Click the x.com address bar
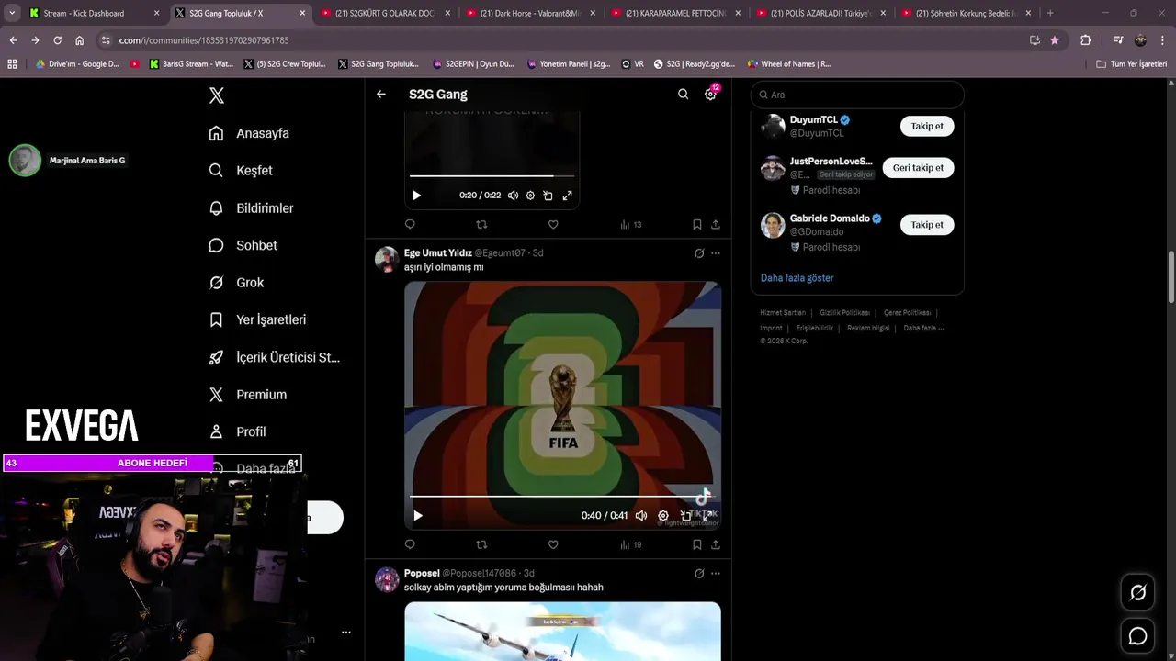 click(560, 40)
